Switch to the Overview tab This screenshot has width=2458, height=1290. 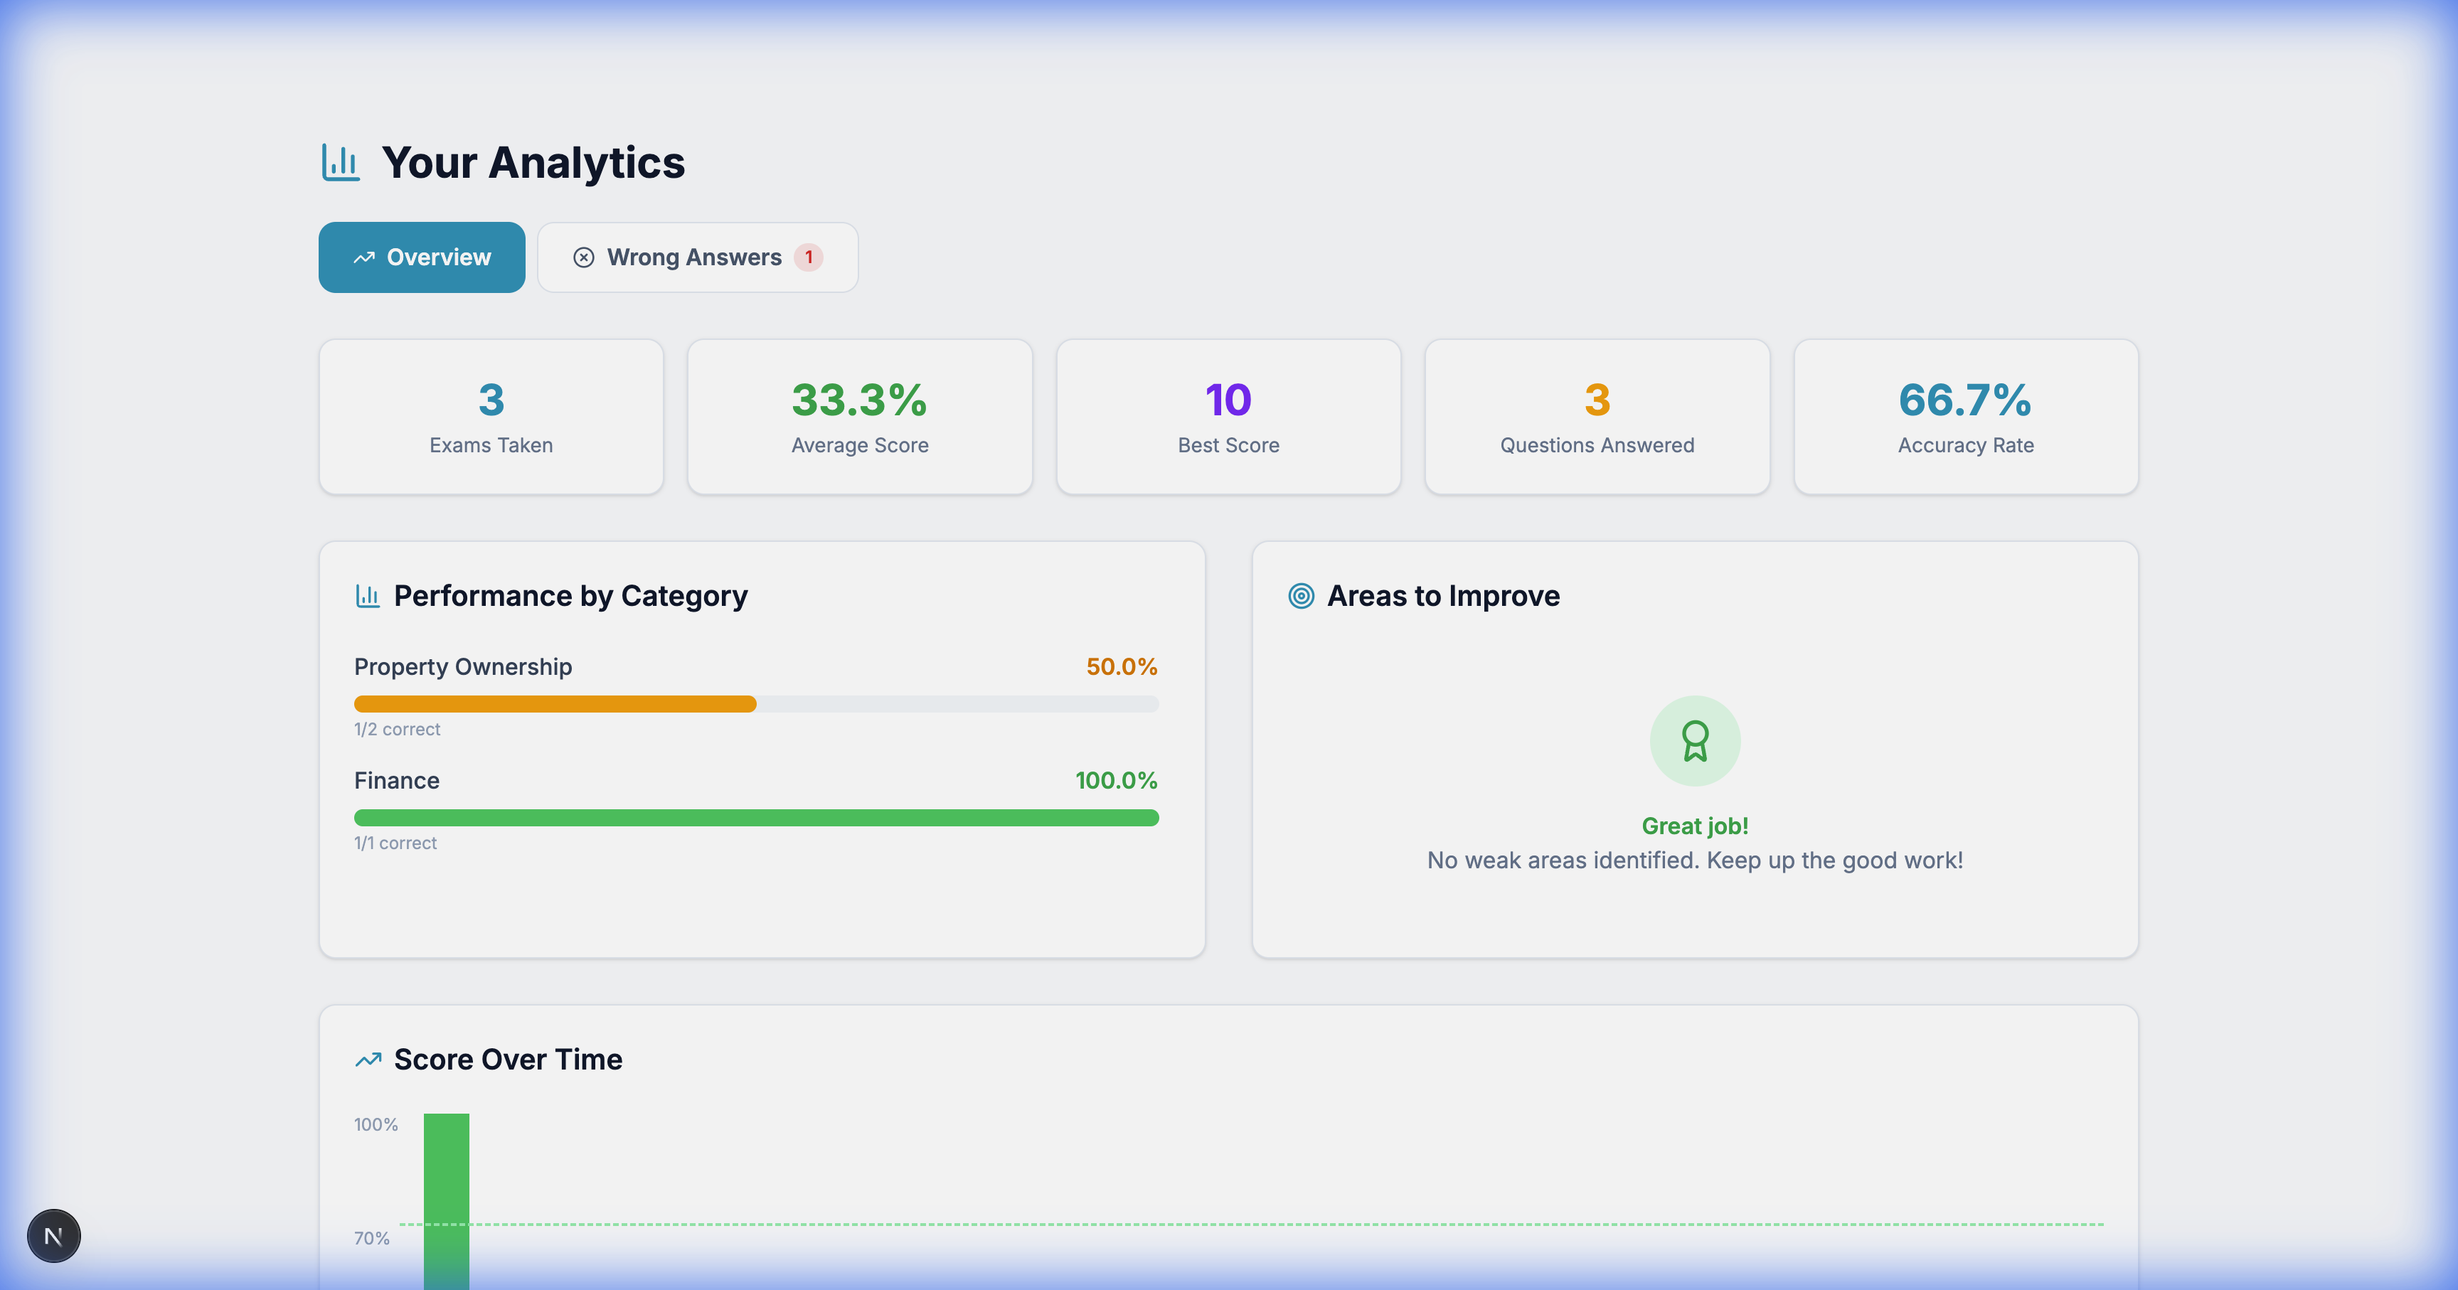[x=422, y=257]
